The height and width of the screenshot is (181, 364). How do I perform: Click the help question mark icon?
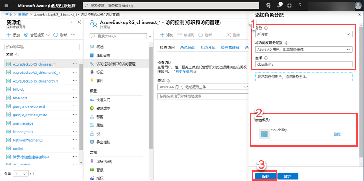(300, 6)
